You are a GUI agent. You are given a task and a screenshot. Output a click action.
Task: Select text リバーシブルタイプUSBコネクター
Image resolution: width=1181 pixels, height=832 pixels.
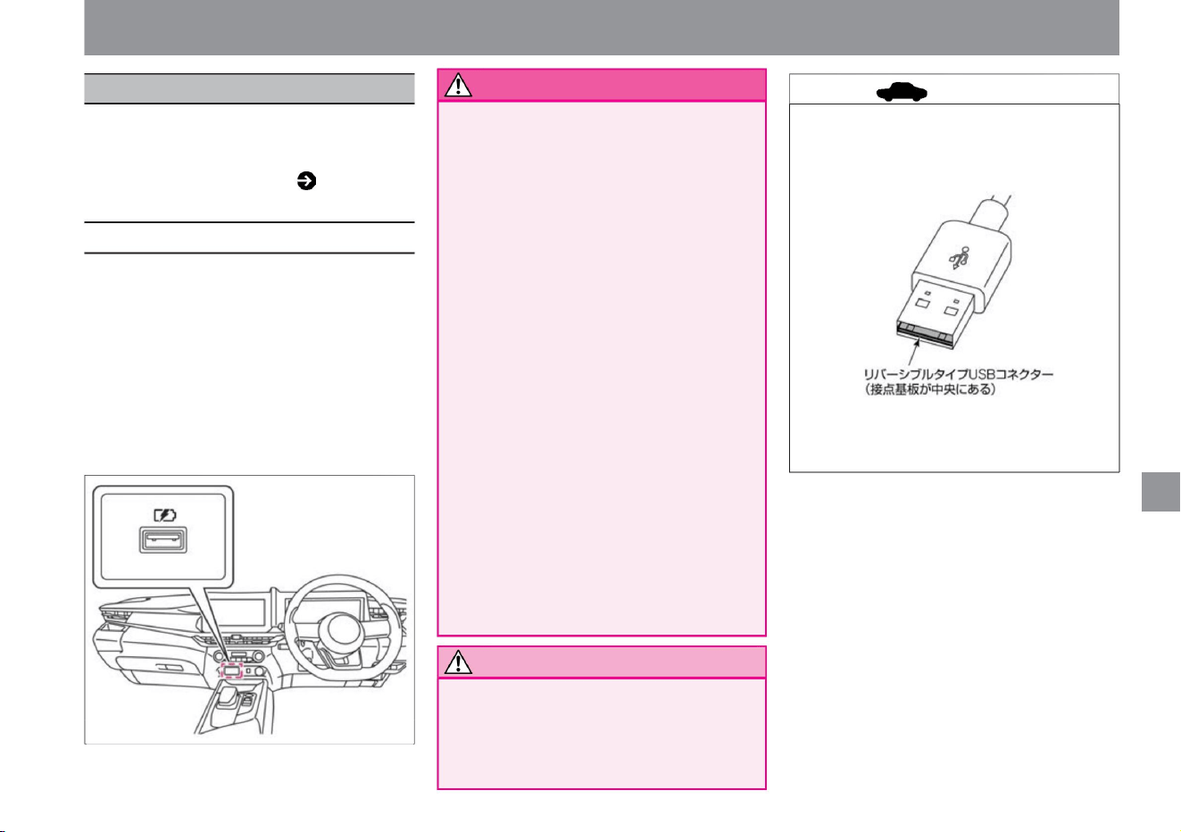(959, 374)
